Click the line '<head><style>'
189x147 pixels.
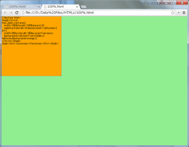[x=10, y=20]
